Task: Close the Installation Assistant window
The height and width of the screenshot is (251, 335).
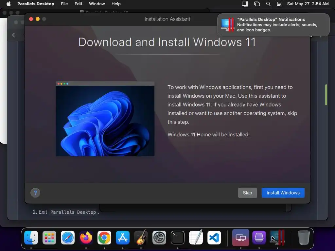Action: [31, 19]
